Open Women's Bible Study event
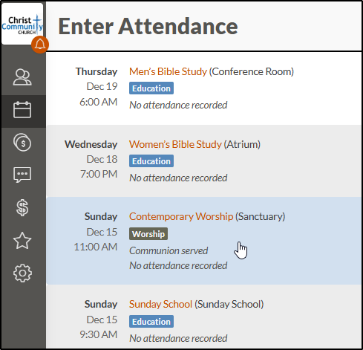Image resolution: width=363 pixels, height=350 pixels. click(x=175, y=144)
